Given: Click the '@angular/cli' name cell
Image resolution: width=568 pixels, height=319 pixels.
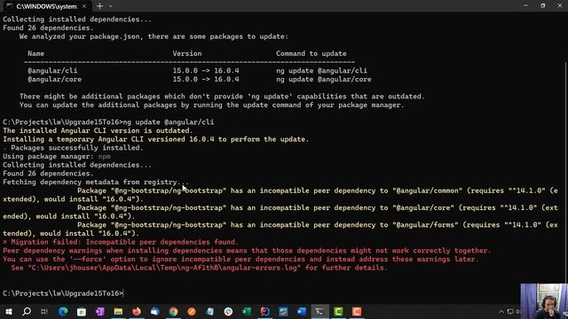Looking at the screenshot, I should click(52, 71).
